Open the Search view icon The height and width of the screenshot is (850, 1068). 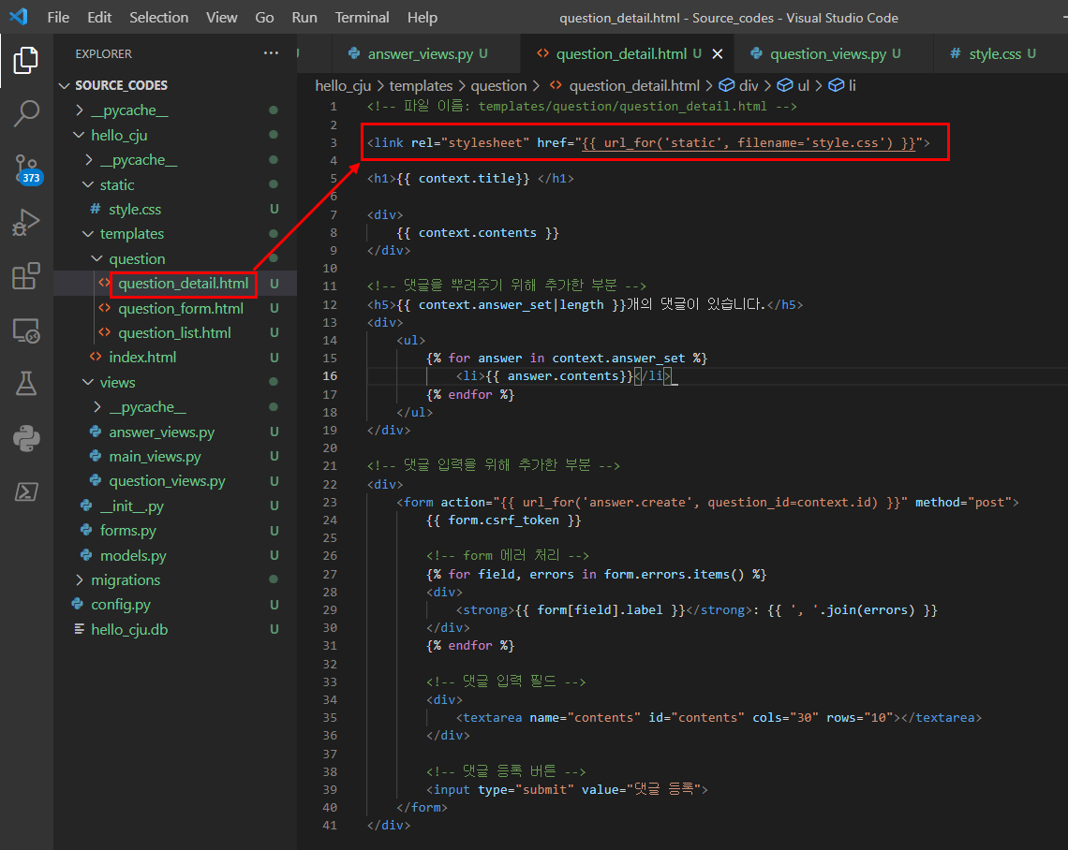26,113
